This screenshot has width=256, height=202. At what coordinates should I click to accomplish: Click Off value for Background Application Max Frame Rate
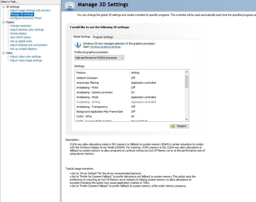pyautogui.click(x=133, y=111)
